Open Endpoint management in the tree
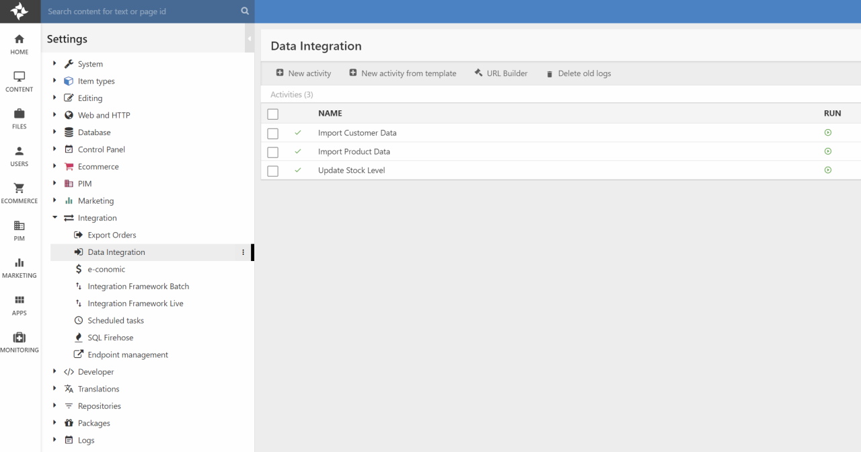The image size is (861, 452). pos(128,354)
